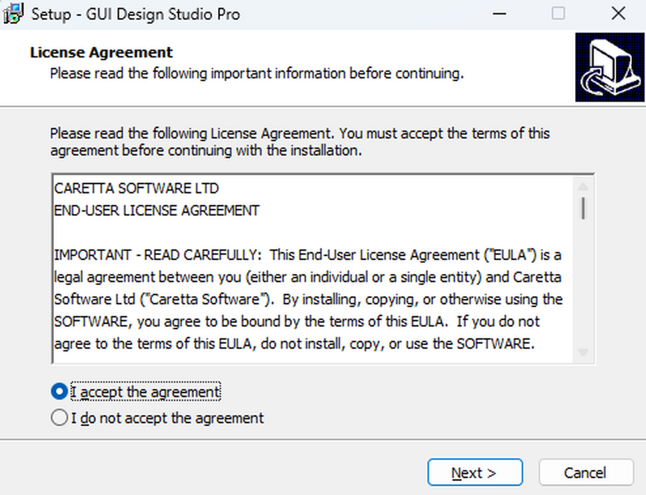Click the license scrollbar thumb

pos(583,208)
